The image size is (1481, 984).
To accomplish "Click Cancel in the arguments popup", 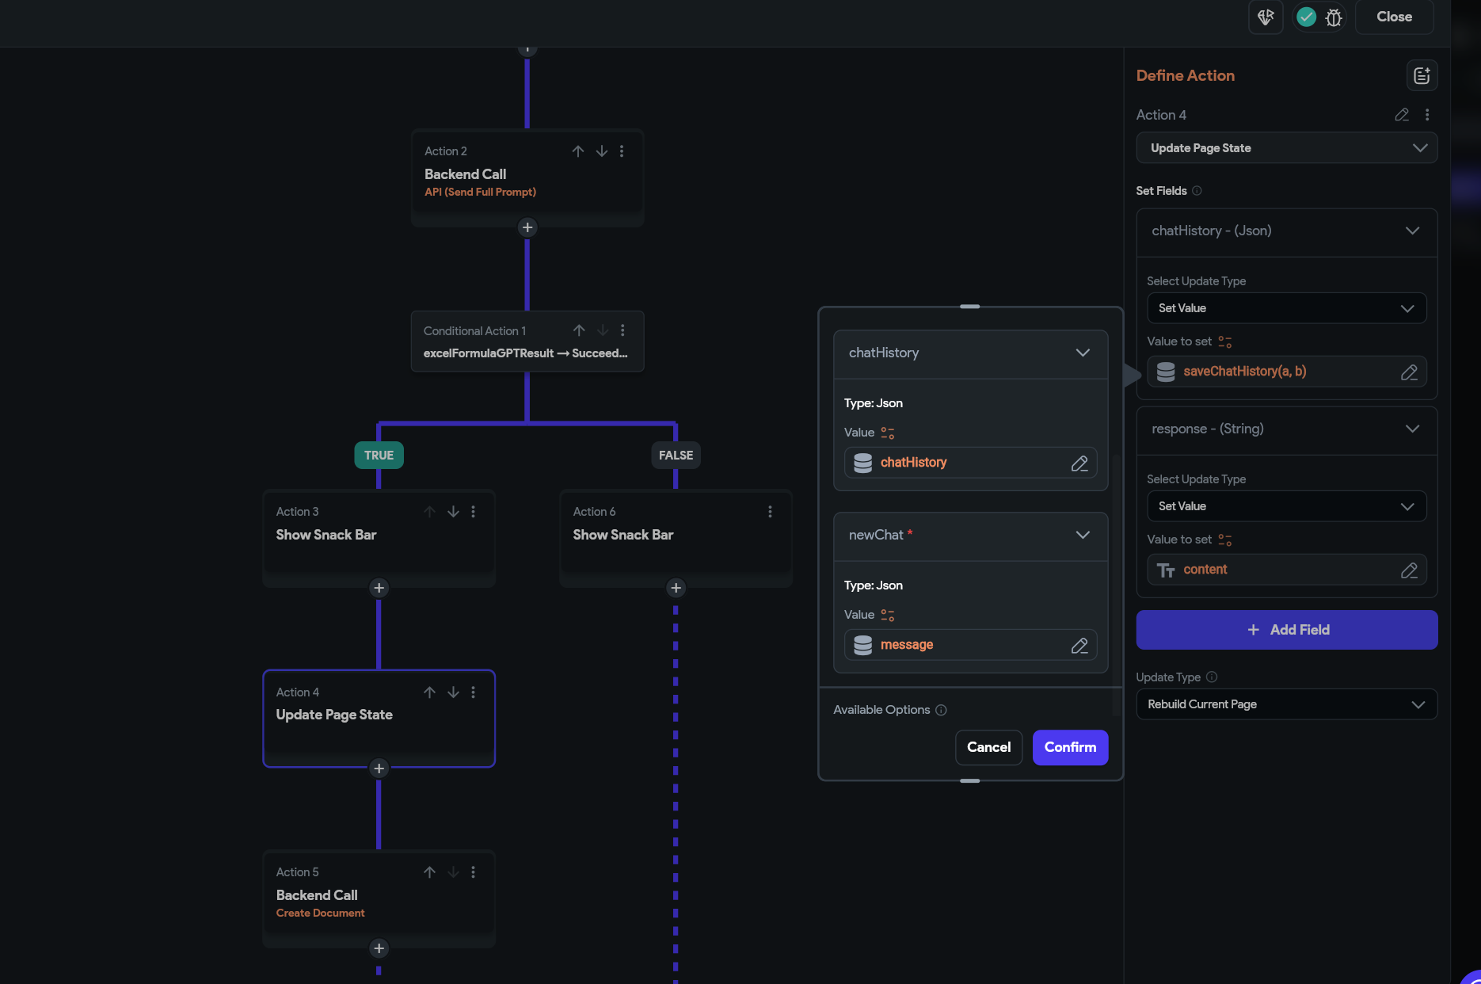I will pos(988,747).
